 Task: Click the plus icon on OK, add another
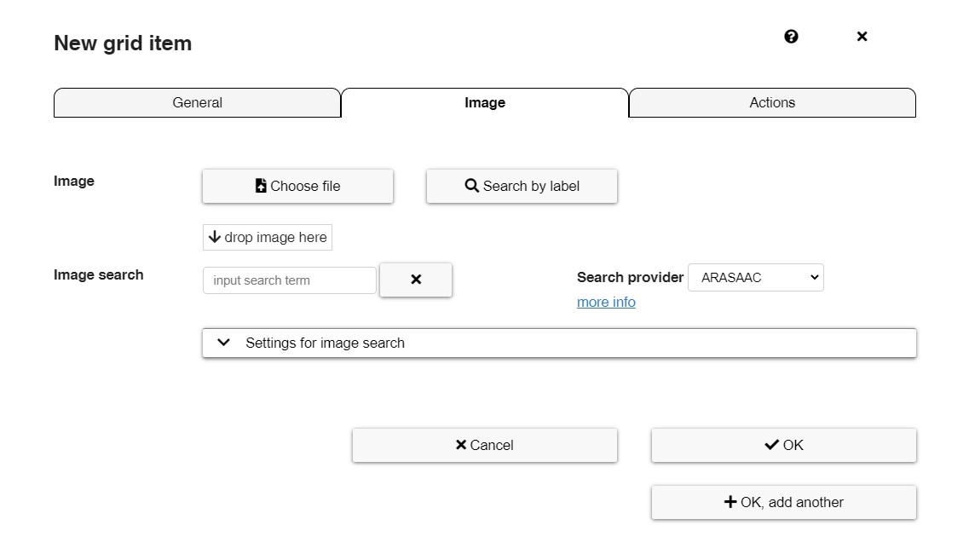(x=728, y=502)
